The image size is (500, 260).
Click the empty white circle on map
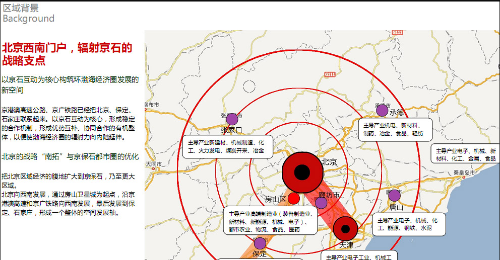[249, 86]
